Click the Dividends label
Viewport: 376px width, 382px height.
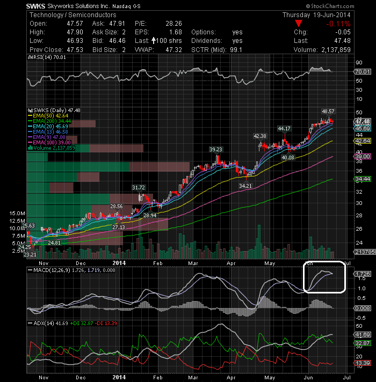[x=207, y=41]
